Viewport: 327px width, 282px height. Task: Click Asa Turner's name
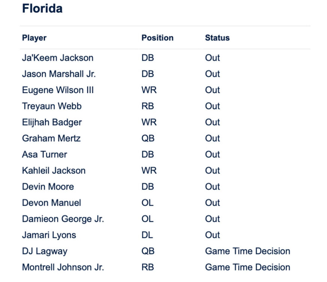44,155
